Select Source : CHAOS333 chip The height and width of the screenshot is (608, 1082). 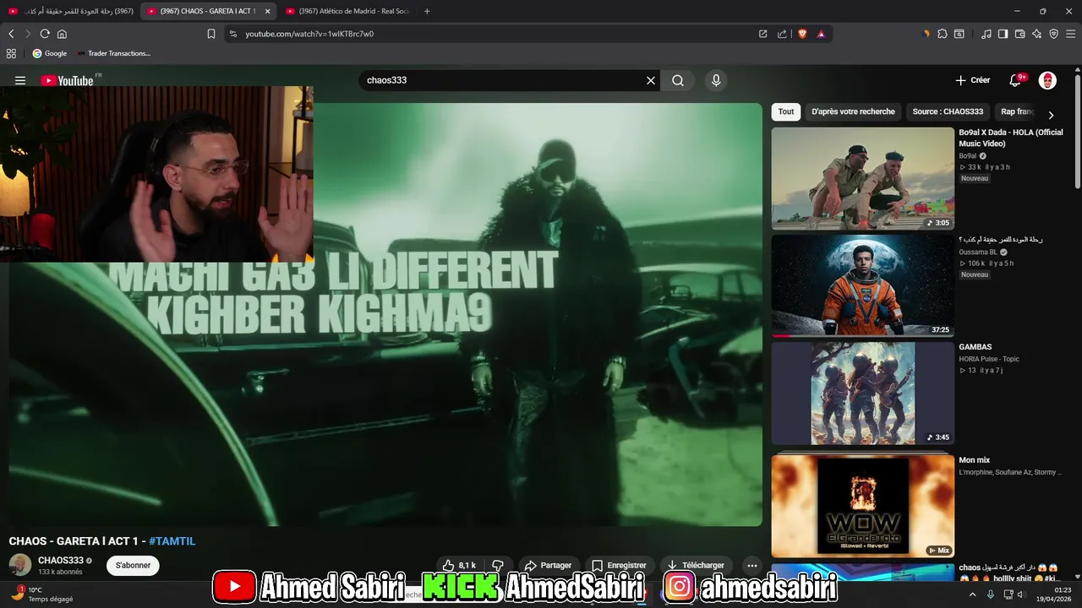click(x=948, y=111)
